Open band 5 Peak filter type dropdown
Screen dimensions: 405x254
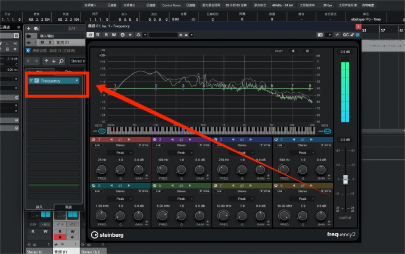120,199
